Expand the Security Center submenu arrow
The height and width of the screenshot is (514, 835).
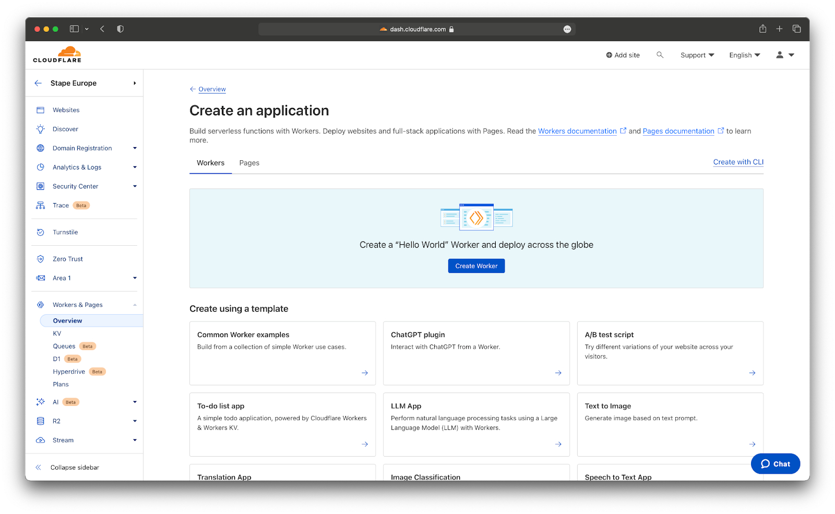(135, 186)
